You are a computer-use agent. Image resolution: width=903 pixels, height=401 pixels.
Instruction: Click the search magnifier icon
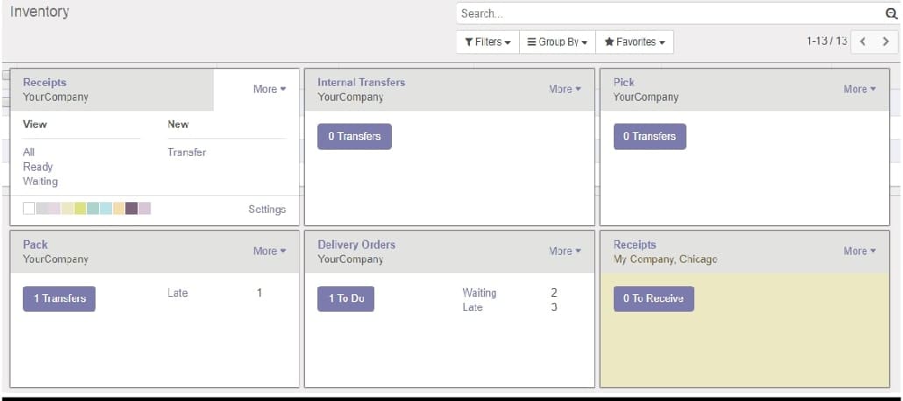pos(891,14)
